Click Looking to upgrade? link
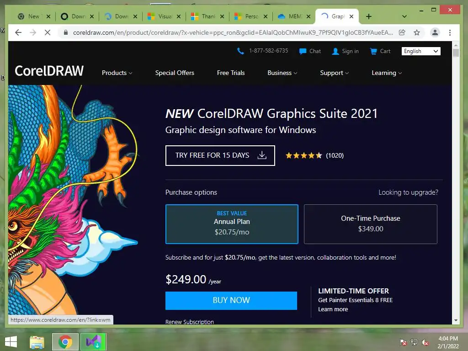This screenshot has width=468, height=351. pos(408,192)
